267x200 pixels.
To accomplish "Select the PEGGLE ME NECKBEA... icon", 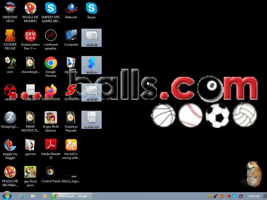I will pos(10,176).
